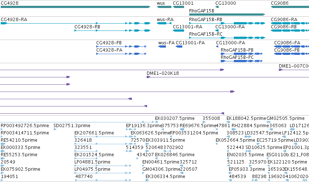Select the RE55253.5prime EST label
Screen dimensions: 309x182
click(x=19, y=155)
